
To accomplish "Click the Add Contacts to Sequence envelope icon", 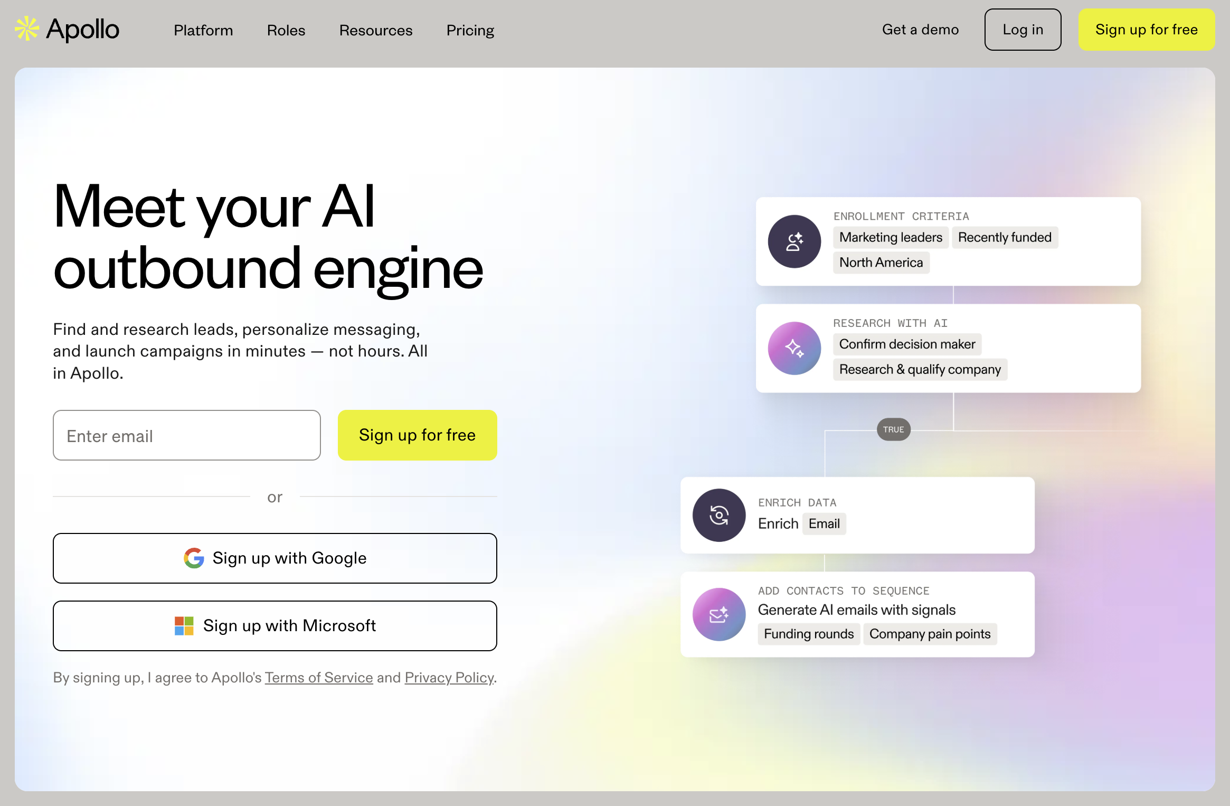I will click(719, 614).
